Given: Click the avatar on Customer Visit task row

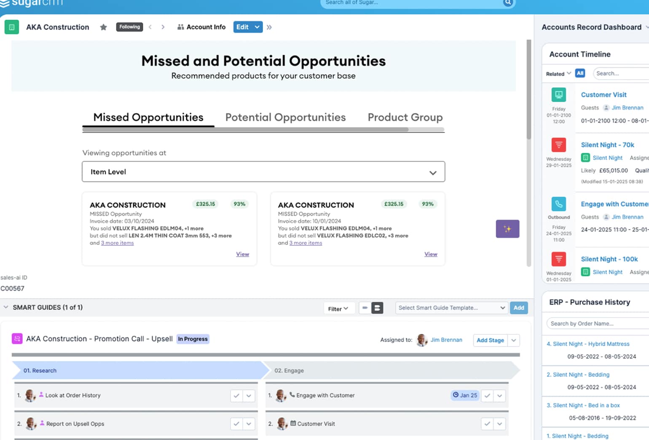Looking at the screenshot, I should click(x=282, y=424).
